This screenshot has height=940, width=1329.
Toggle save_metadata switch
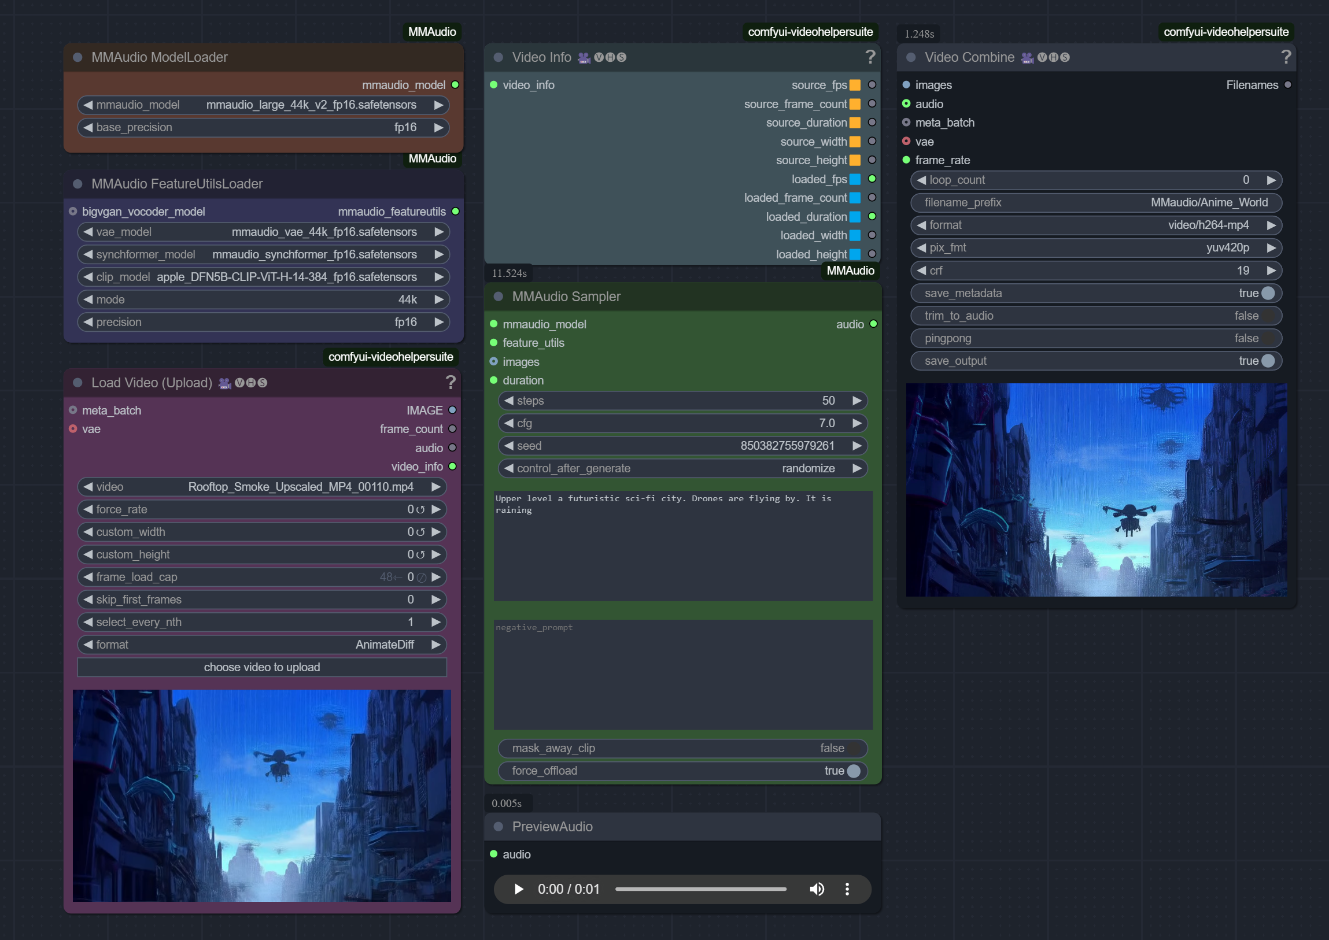click(x=1267, y=294)
